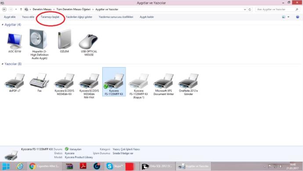Screen dimensions: 303x171
Task: Click the refresh button in address bar
Action: [x=250, y=9]
